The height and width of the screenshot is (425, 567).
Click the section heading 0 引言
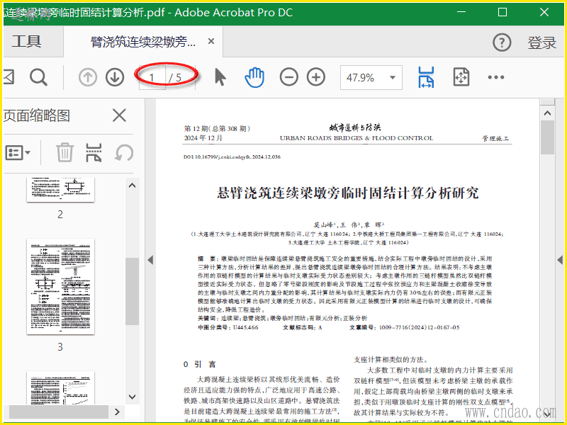pyautogui.click(x=199, y=364)
